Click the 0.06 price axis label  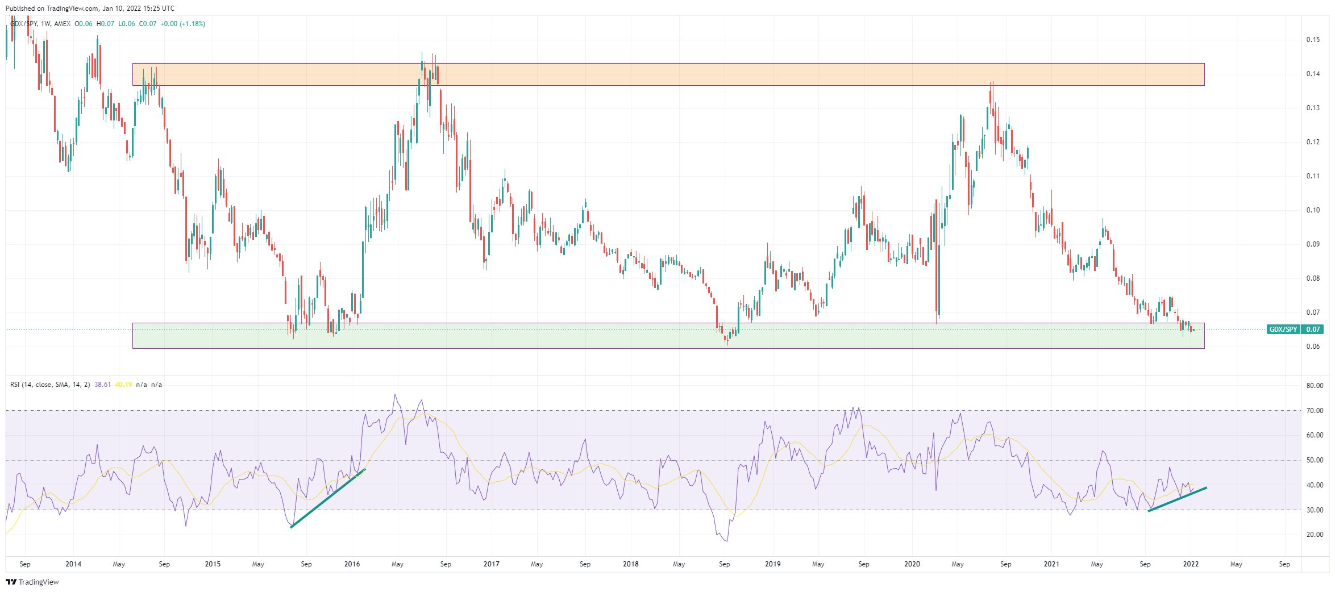point(1313,347)
